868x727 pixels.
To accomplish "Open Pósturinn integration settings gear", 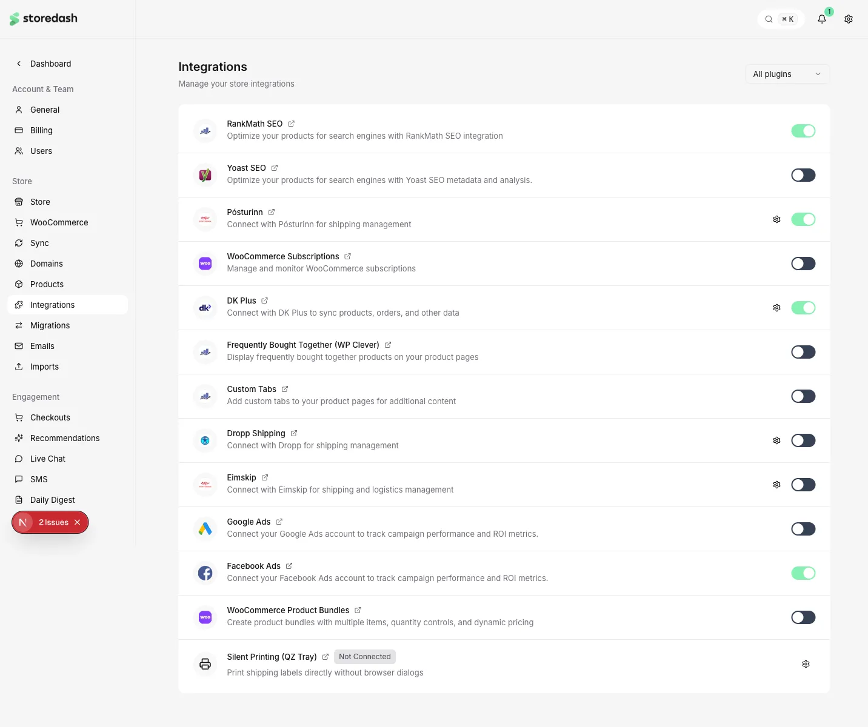I will coord(776,219).
